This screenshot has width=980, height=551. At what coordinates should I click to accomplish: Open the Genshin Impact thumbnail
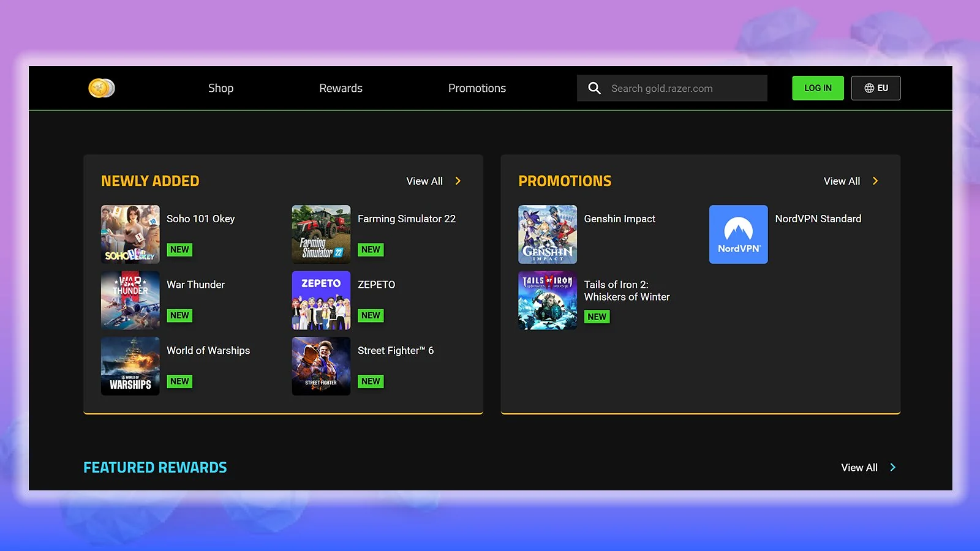coord(548,234)
